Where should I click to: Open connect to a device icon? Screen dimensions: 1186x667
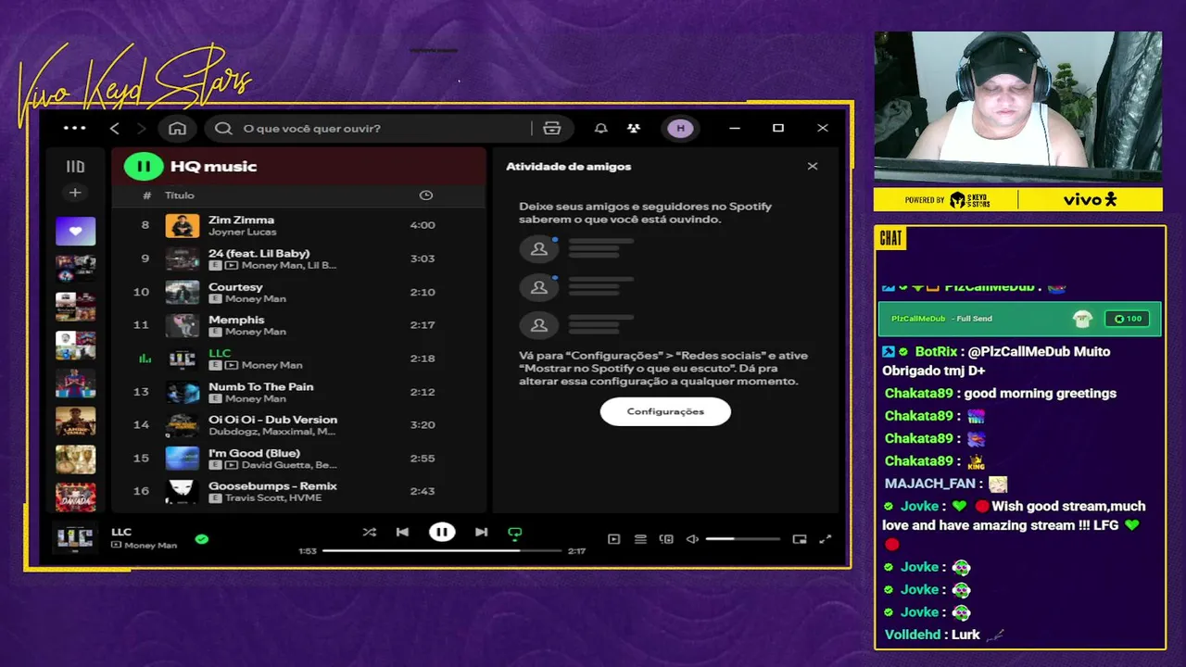(666, 539)
